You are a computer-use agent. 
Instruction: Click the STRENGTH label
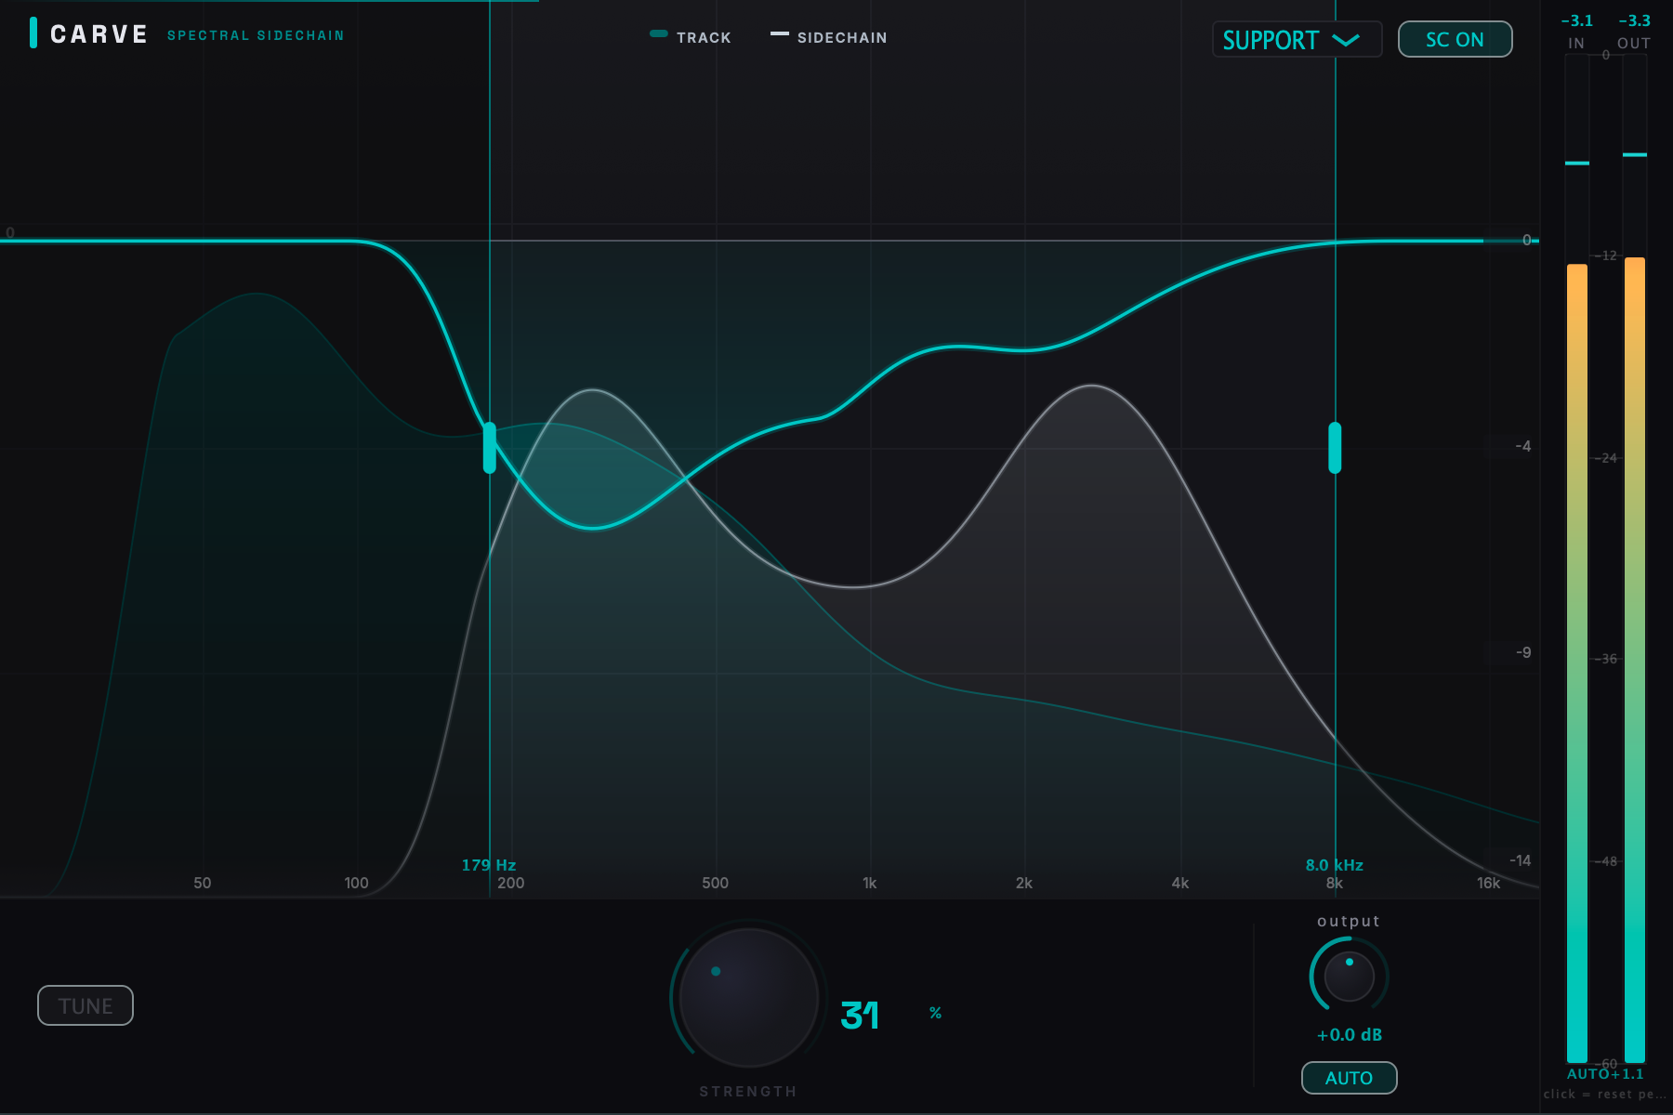tap(748, 1092)
